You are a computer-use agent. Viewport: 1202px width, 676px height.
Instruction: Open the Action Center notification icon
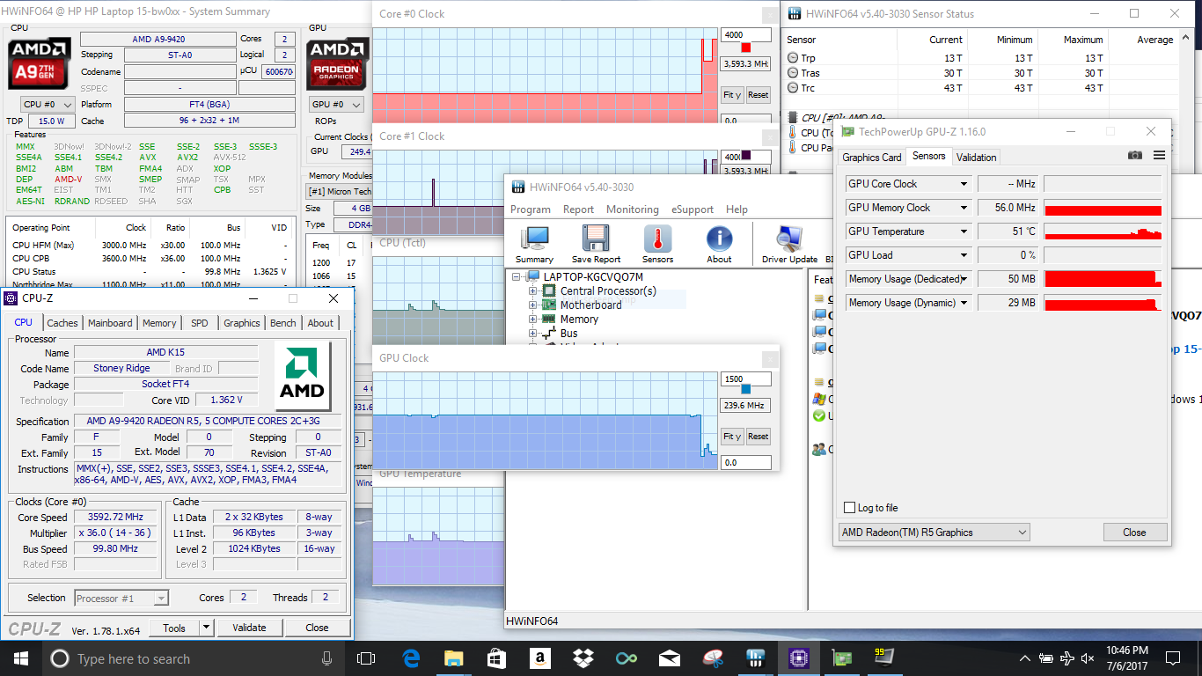1172,658
